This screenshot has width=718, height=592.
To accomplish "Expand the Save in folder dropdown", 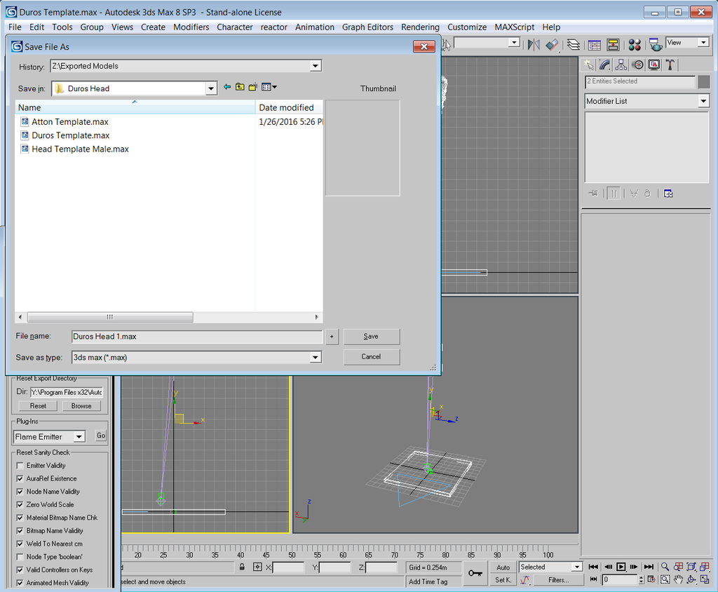I will coord(210,88).
